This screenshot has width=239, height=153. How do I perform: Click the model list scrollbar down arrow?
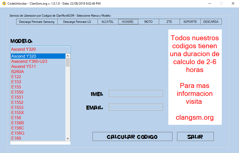tap(67, 138)
